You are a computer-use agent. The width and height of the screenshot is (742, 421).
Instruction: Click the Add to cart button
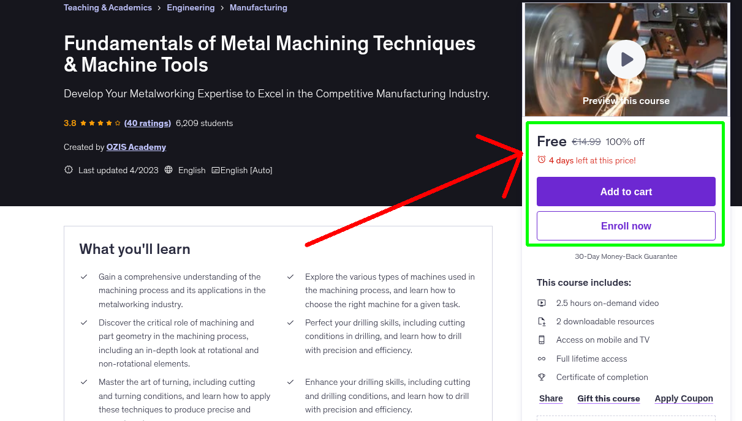coord(626,192)
